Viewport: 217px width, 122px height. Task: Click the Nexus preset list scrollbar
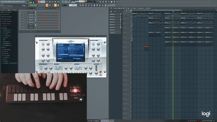coord(84,50)
